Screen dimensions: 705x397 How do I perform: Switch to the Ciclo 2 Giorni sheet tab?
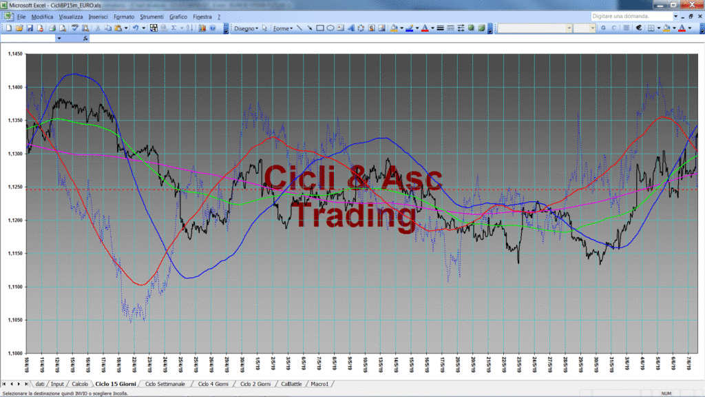255,384
